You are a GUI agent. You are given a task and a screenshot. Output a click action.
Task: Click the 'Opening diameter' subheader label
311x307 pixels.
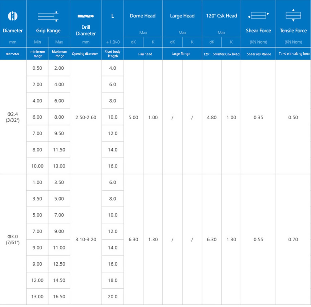[86, 54]
